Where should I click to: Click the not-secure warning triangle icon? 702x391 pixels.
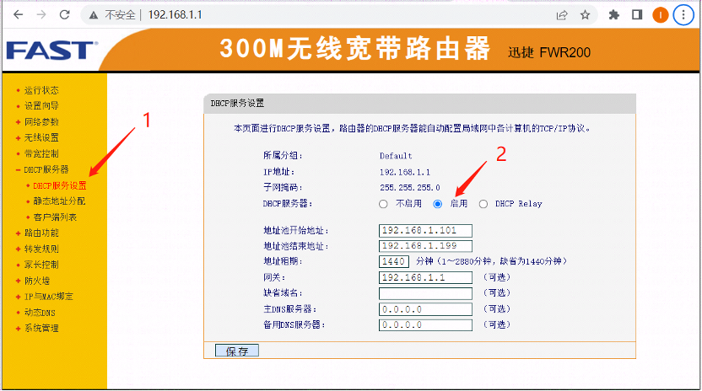click(93, 15)
